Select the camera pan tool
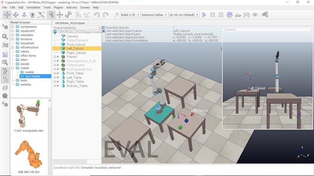 [x=7, y=15]
